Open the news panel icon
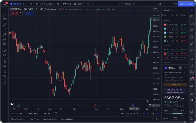196x123 pixels. tap(192, 24)
